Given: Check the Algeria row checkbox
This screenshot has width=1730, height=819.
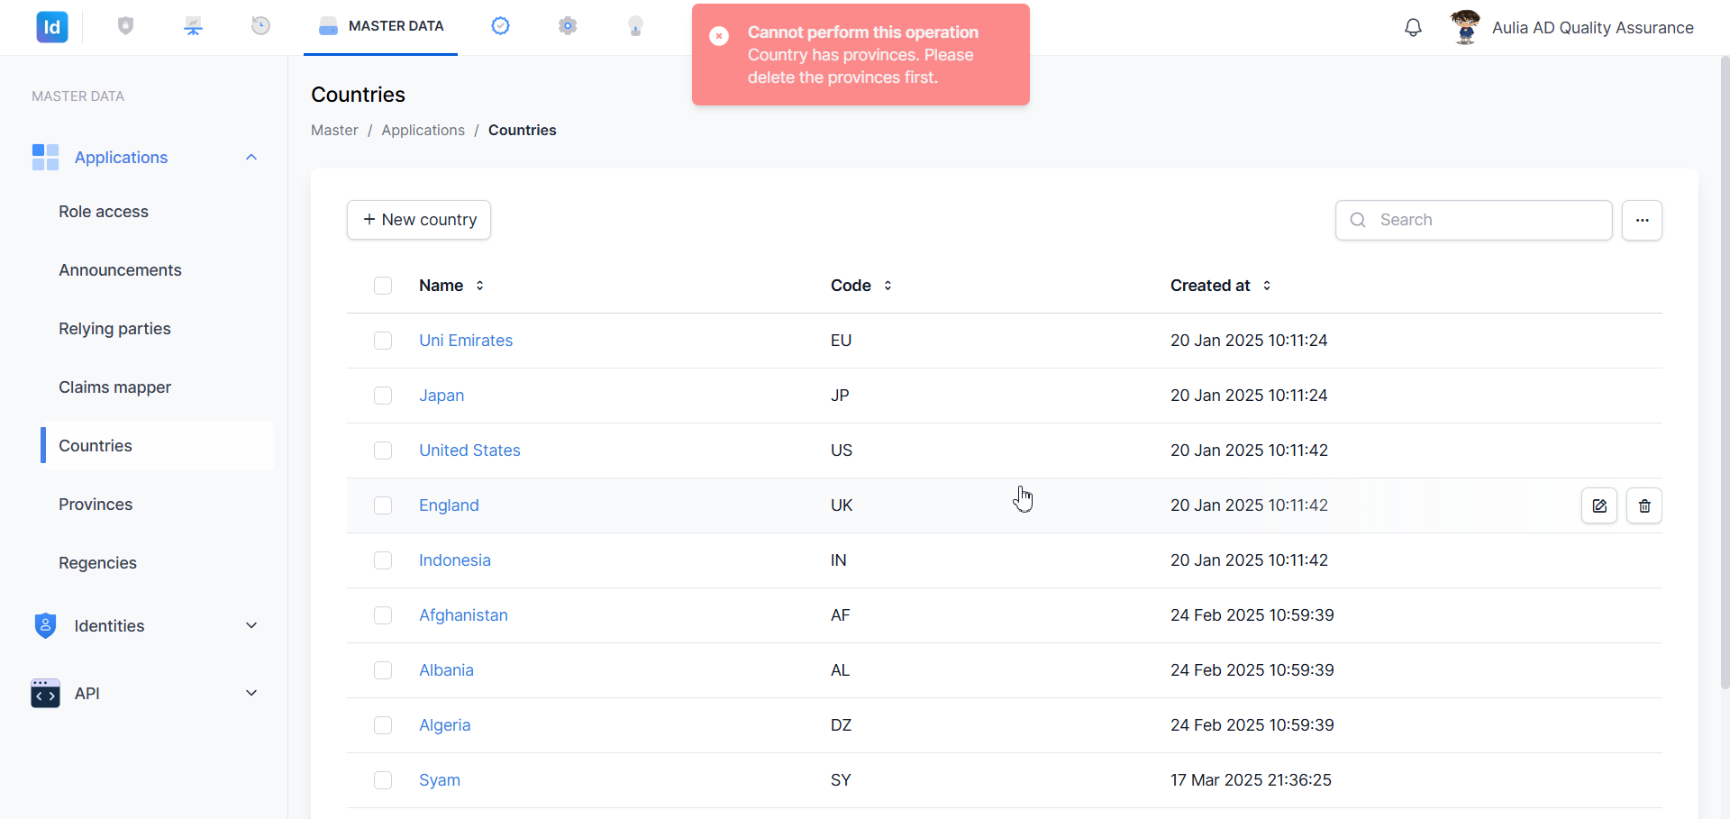Looking at the screenshot, I should [x=383, y=725].
